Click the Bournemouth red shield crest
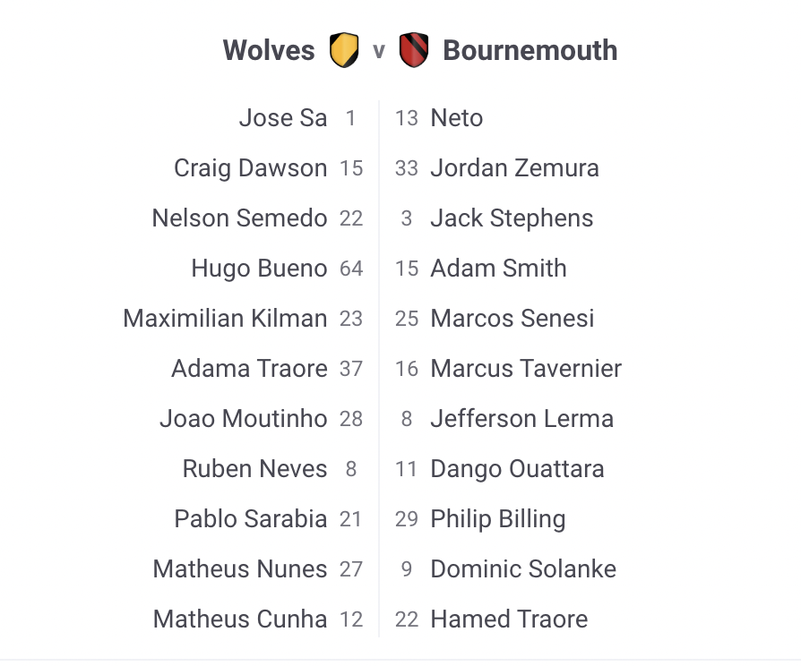 [x=414, y=50]
